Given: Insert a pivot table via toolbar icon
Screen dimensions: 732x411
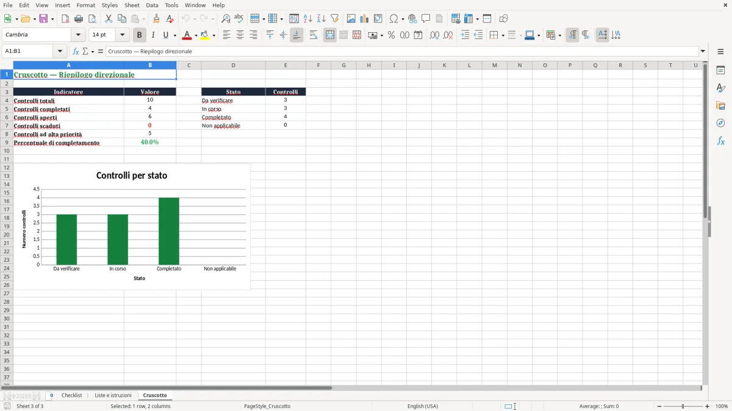Looking at the screenshot, I should click(x=378, y=19).
